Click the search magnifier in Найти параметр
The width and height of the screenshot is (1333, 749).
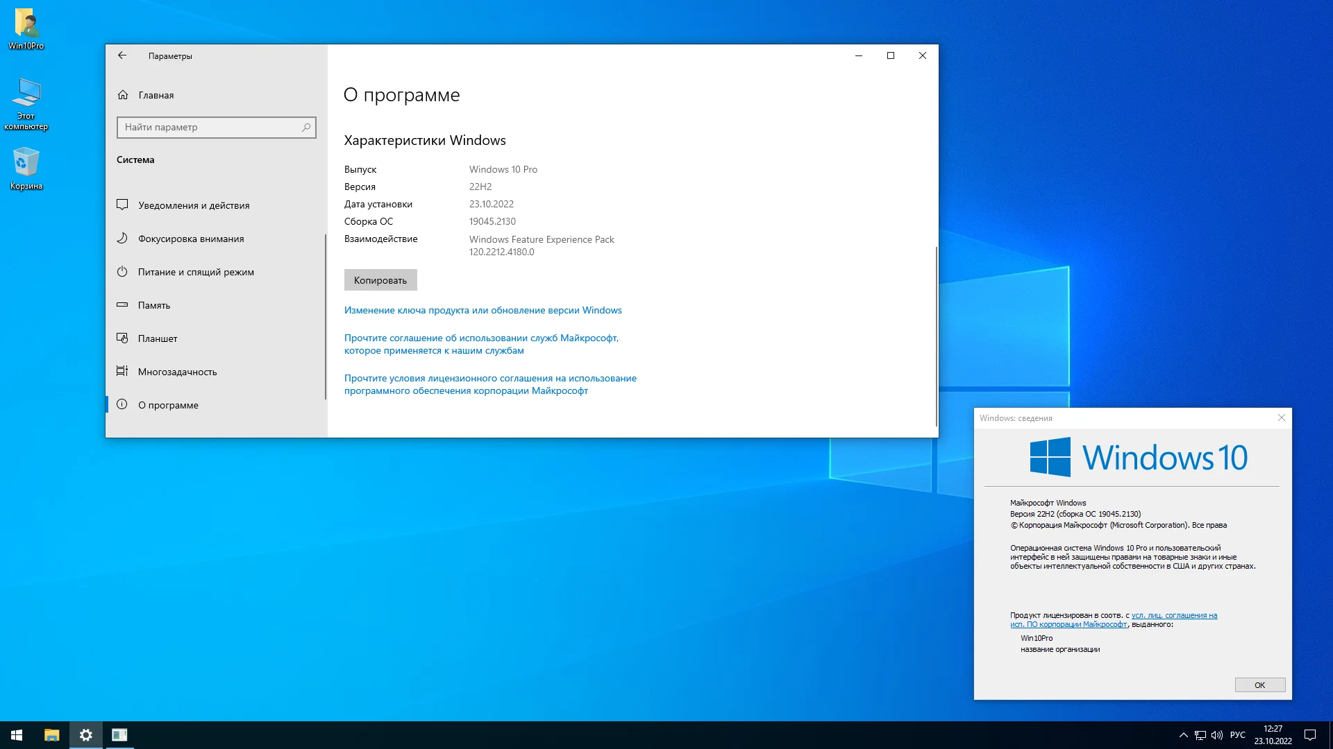(306, 127)
